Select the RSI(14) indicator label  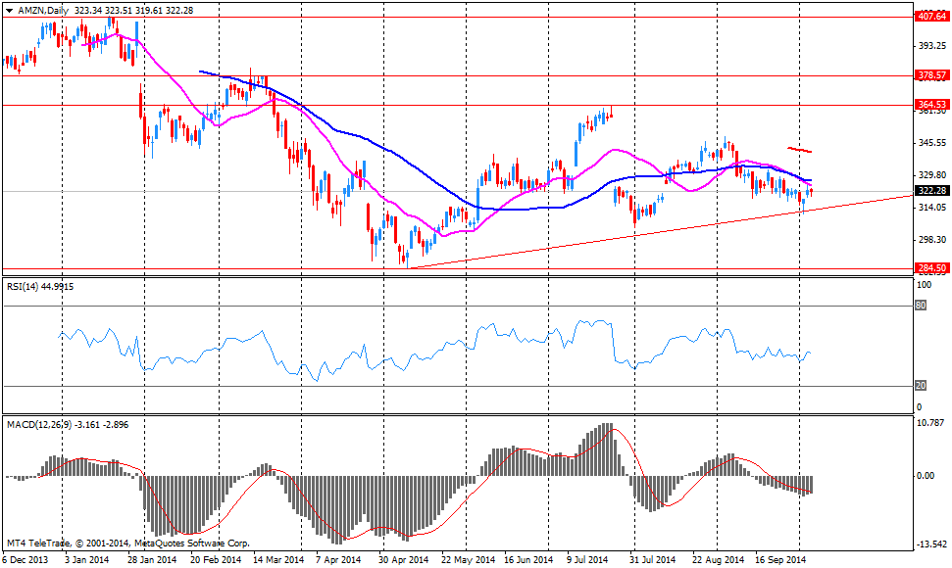(x=27, y=286)
